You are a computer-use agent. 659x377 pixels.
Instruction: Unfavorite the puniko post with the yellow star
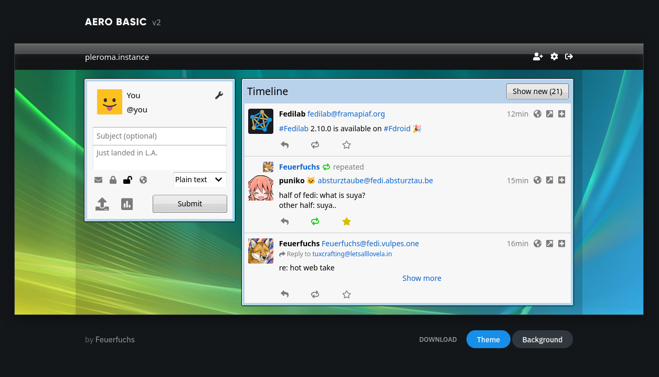pos(346,222)
